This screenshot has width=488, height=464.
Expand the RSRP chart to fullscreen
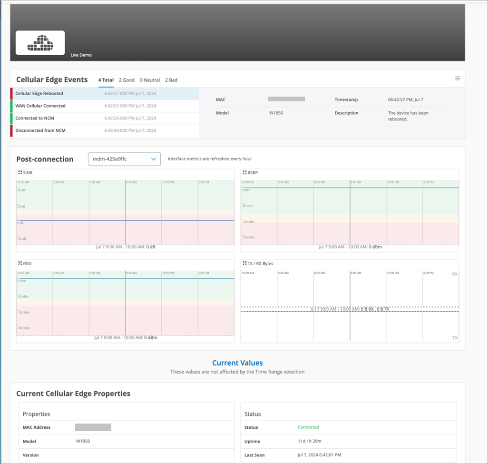(244, 173)
